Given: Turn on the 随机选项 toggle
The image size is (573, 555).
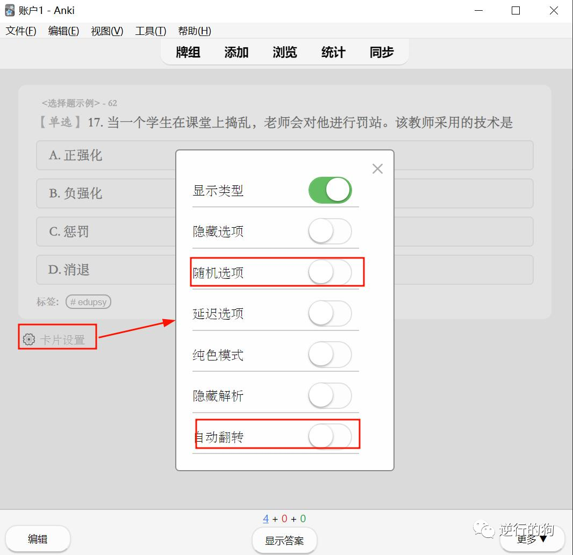Looking at the screenshot, I should (x=330, y=272).
